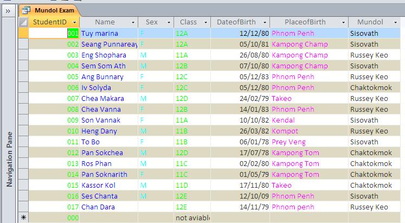Image resolution: width=405 pixels, height=223 pixels.
Task: Switch to the Mundol Exam tab
Action: click(x=49, y=10)
